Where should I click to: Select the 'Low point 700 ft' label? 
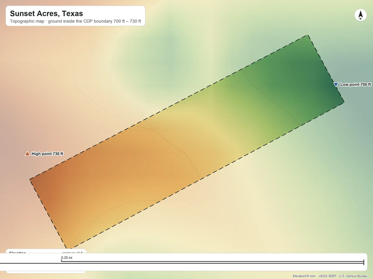pos(356,85)
